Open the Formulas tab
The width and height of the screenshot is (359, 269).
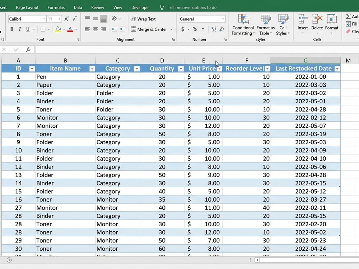(56, 7)
